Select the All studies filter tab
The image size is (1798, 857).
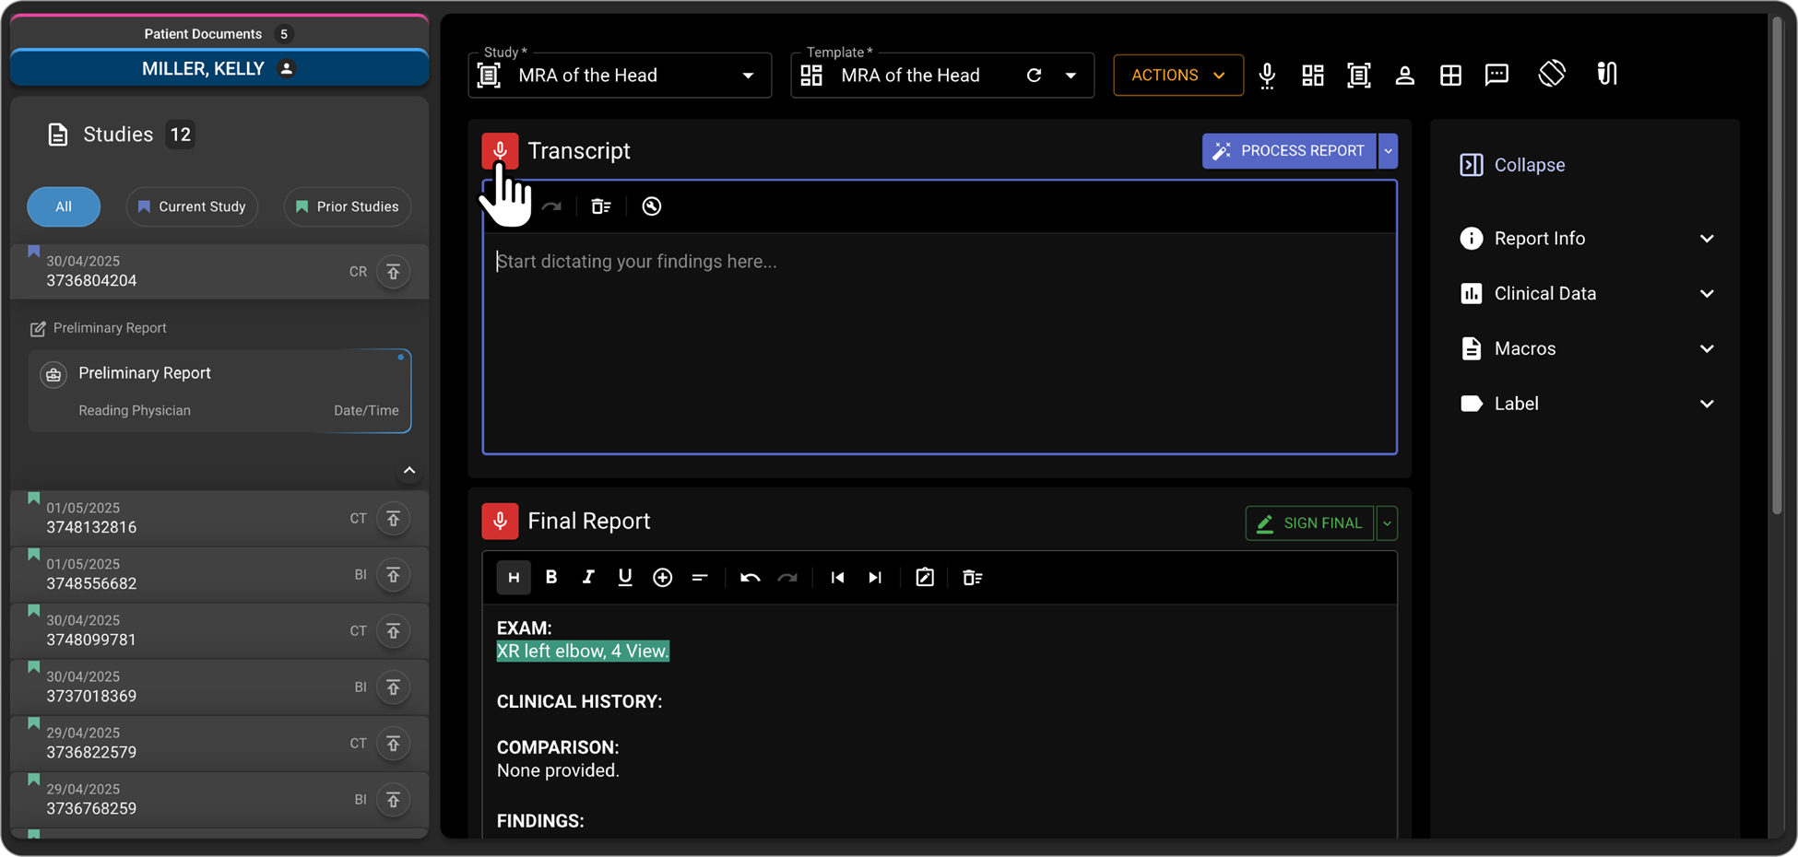click(64, 206)
